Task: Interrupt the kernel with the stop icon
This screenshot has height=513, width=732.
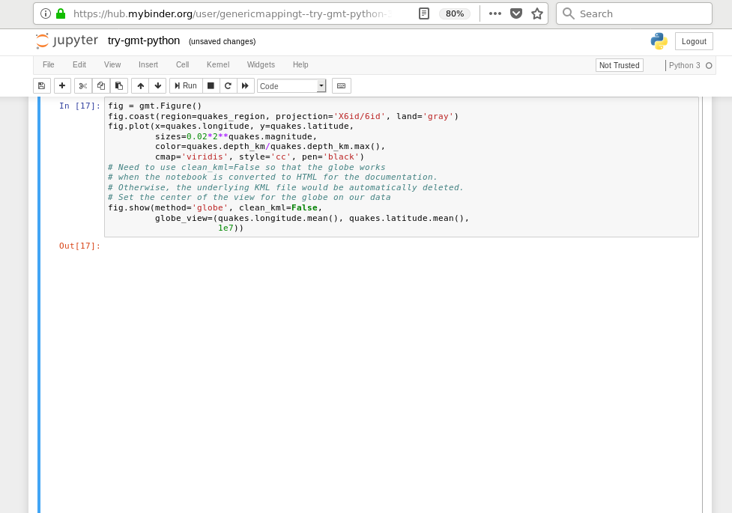Action: (211, 85)
